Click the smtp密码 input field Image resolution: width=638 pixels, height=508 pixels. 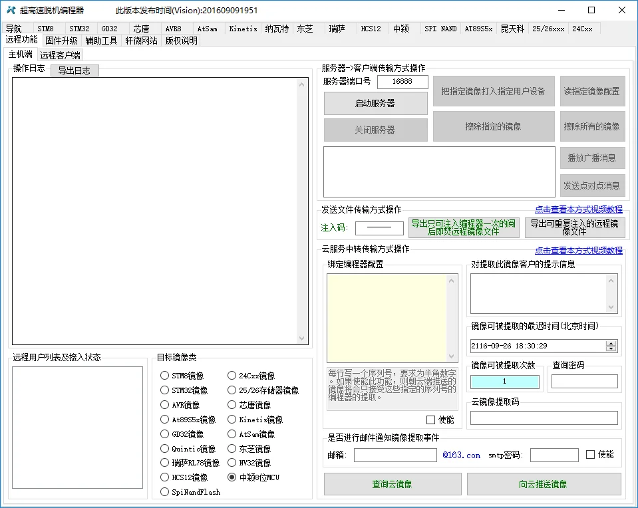(x=554, y=455)
